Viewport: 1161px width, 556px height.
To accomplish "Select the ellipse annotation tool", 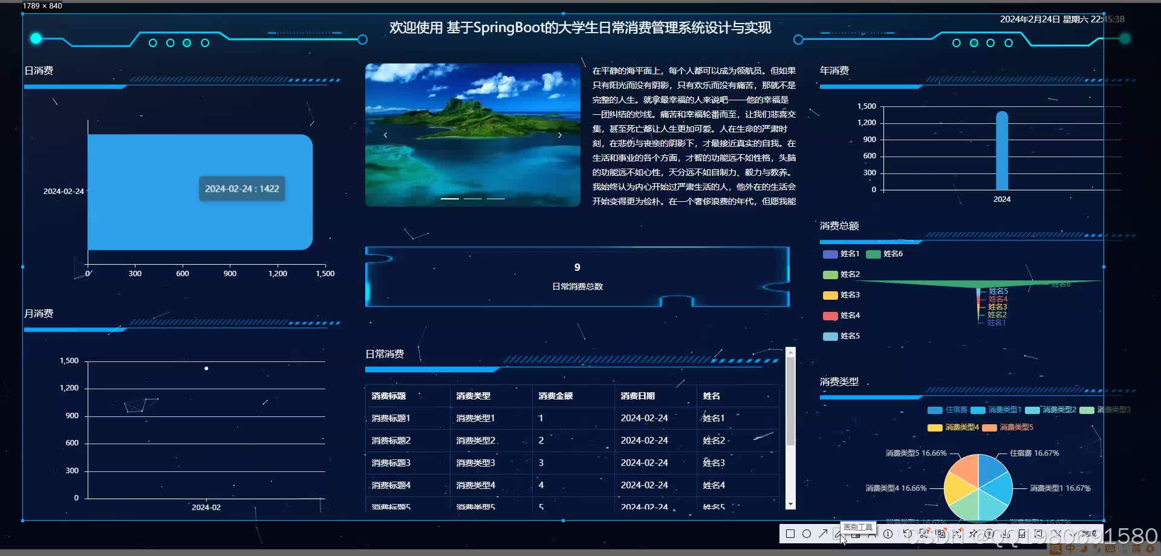I will click(x=807, y=534).
